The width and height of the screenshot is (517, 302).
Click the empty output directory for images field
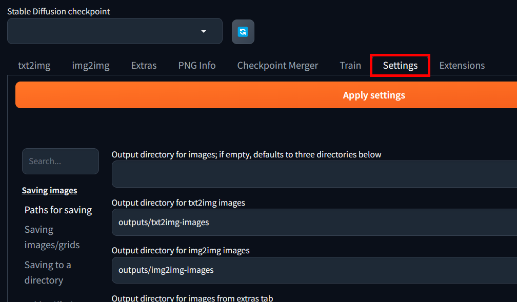(314, 174)
